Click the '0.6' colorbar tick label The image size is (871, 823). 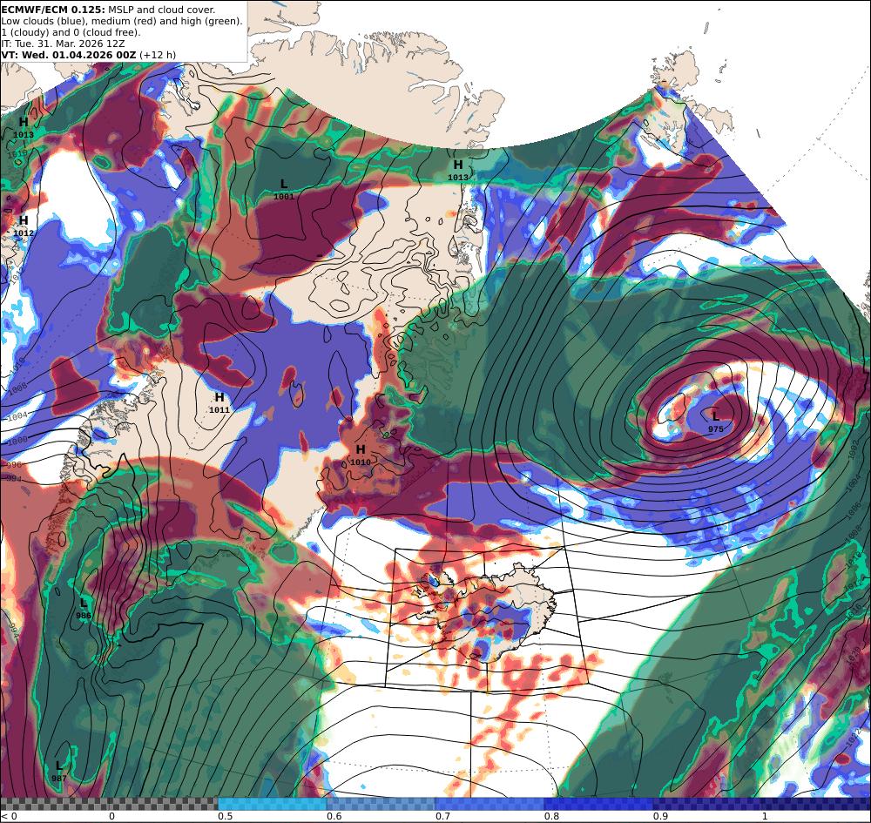(x=334, y=816)
